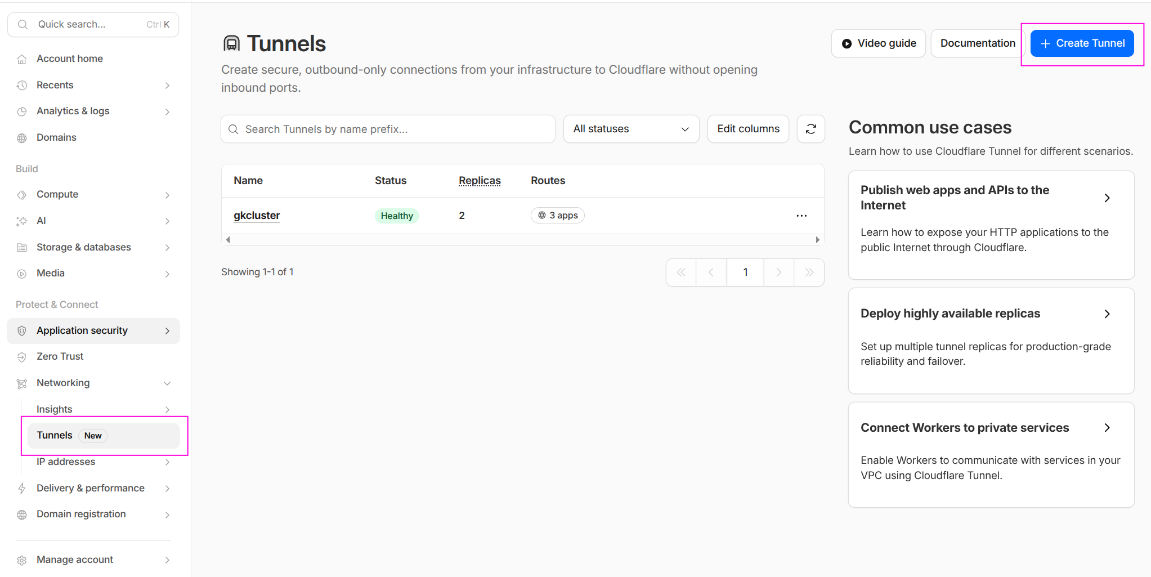Collapse the Networking section chevron
Screen dimensions: 1151x577
tap(167, 383)
